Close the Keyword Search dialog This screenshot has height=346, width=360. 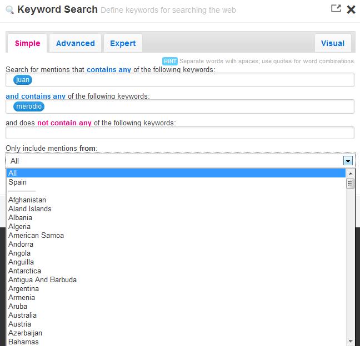(351, 9)
